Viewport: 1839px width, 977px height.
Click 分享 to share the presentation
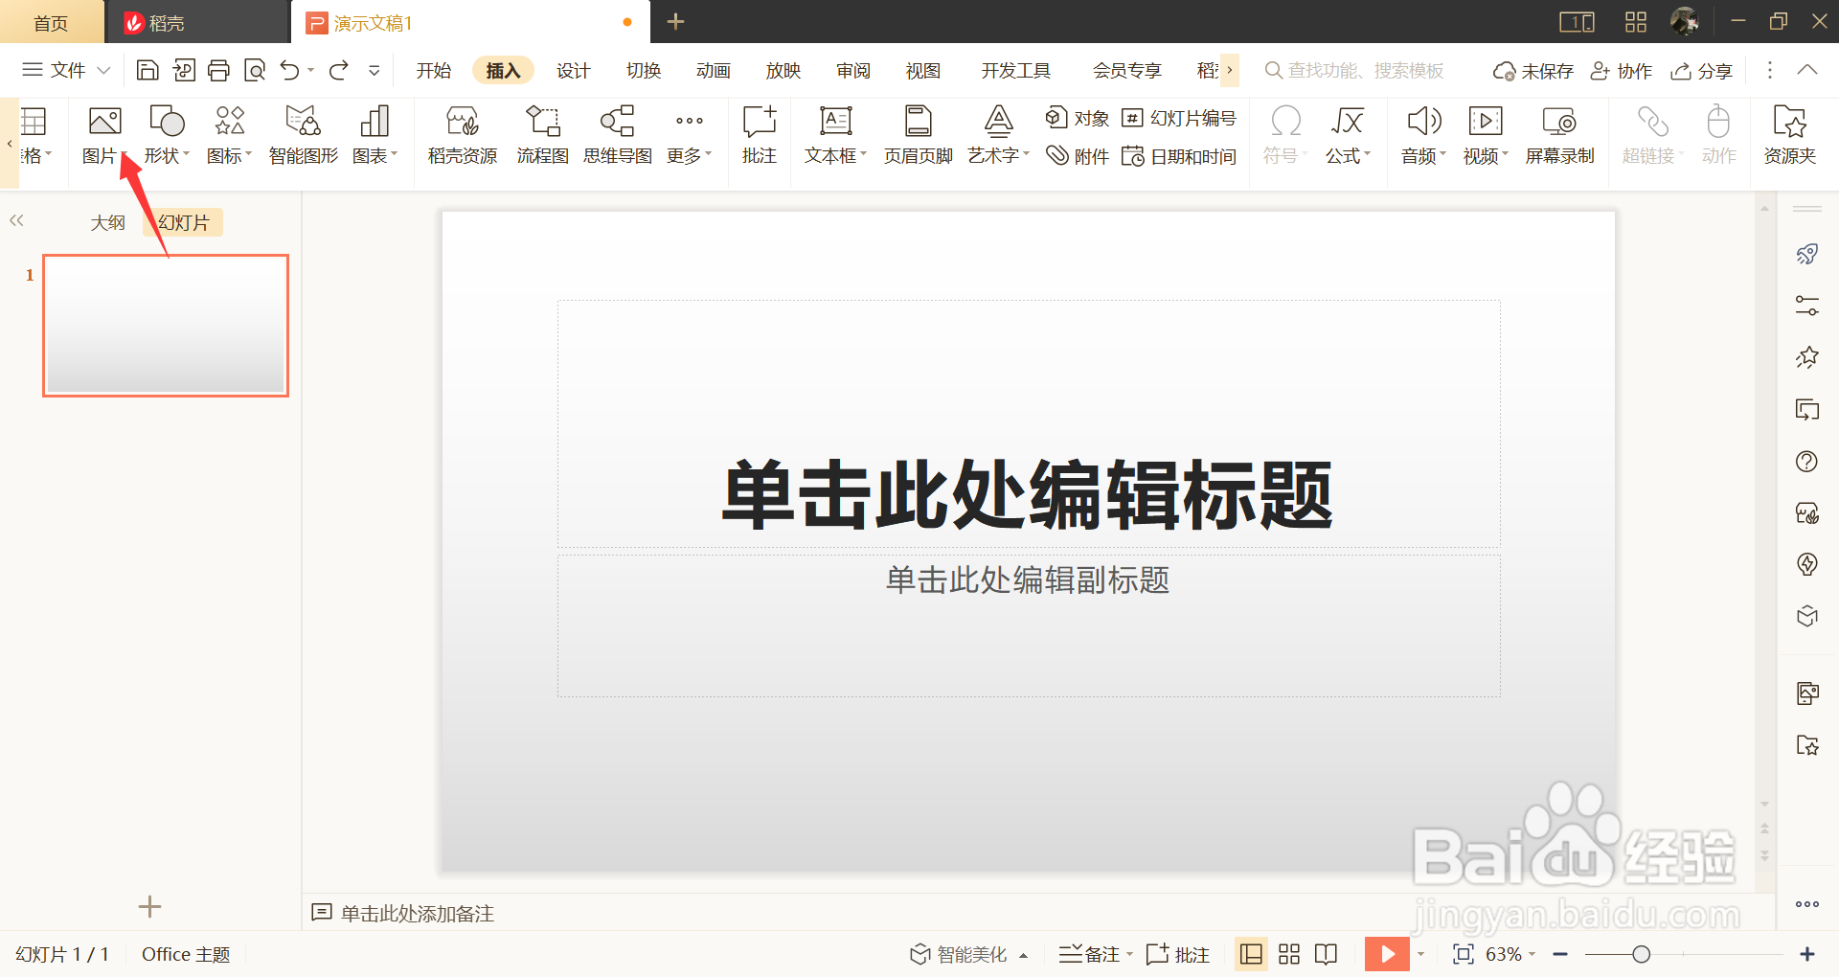[1701, 70]
